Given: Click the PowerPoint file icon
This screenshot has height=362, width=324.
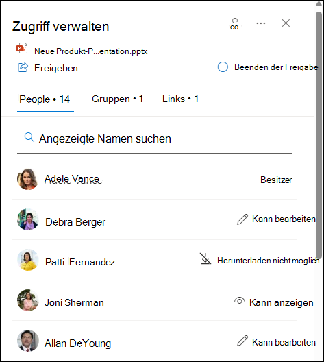Looking at the screenshot, I should pos(22,48).
